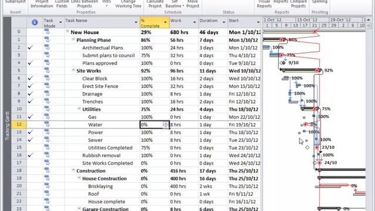The image size is (375, 211).
Task: Collapse the Garage Construction group
Action: pos(79,209)
